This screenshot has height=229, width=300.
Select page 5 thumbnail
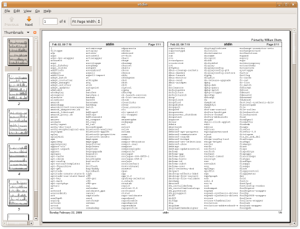[18, 193]
